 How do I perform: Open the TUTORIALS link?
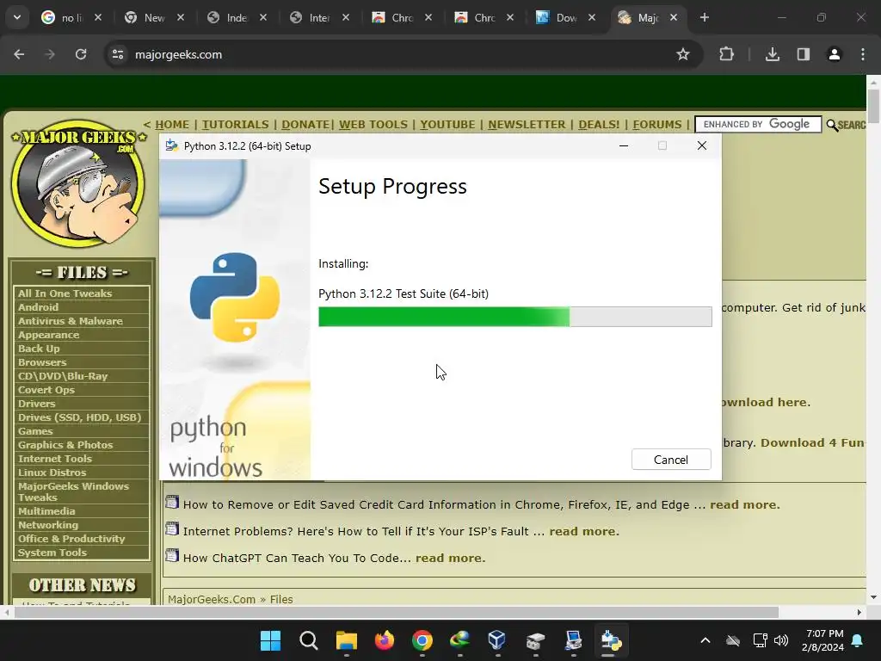click(x=236, y=124)
